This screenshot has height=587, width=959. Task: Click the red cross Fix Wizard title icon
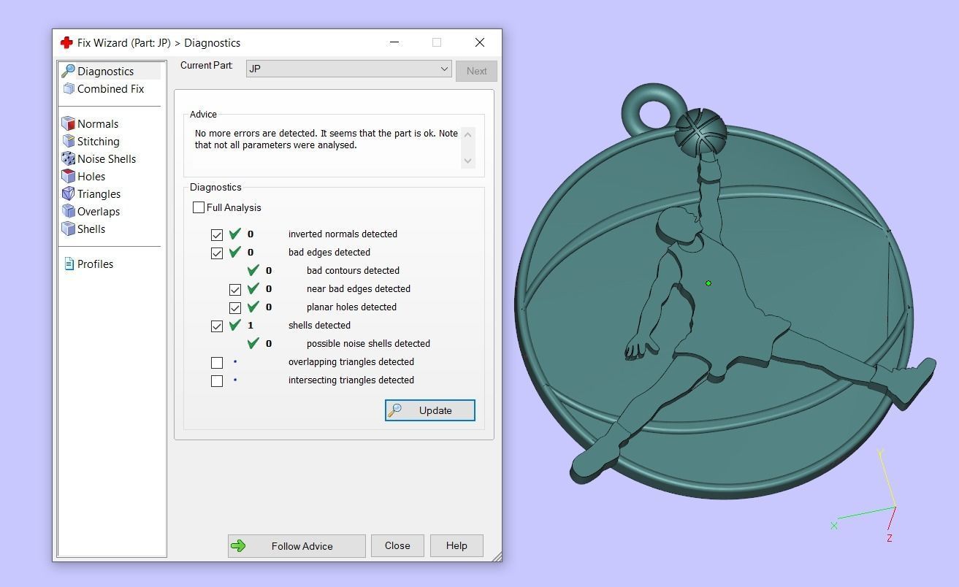(66, 42)
